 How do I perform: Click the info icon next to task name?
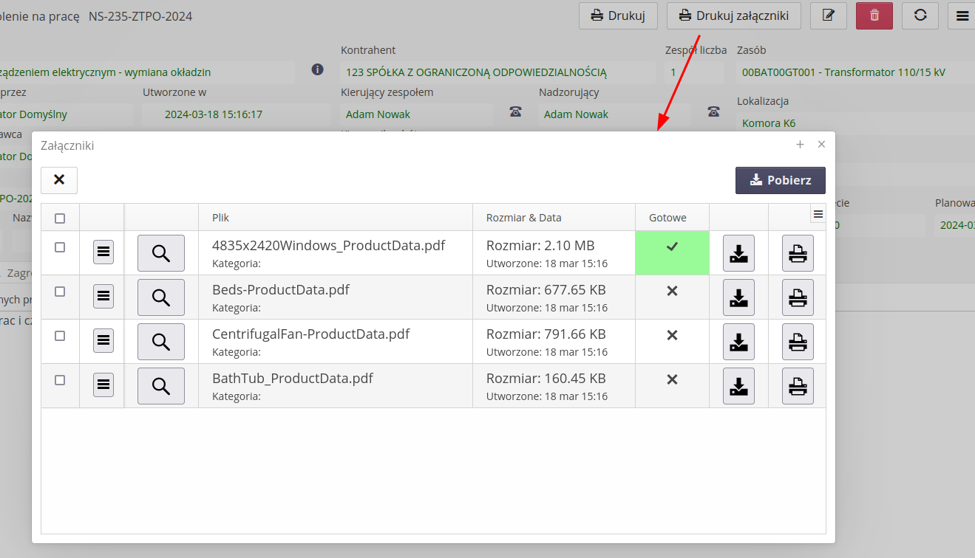click(318, 69)
